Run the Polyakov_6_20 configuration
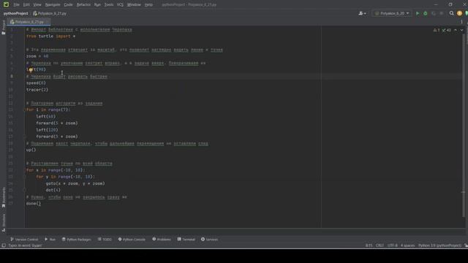The image size is (468, 263). click(418, 13)
